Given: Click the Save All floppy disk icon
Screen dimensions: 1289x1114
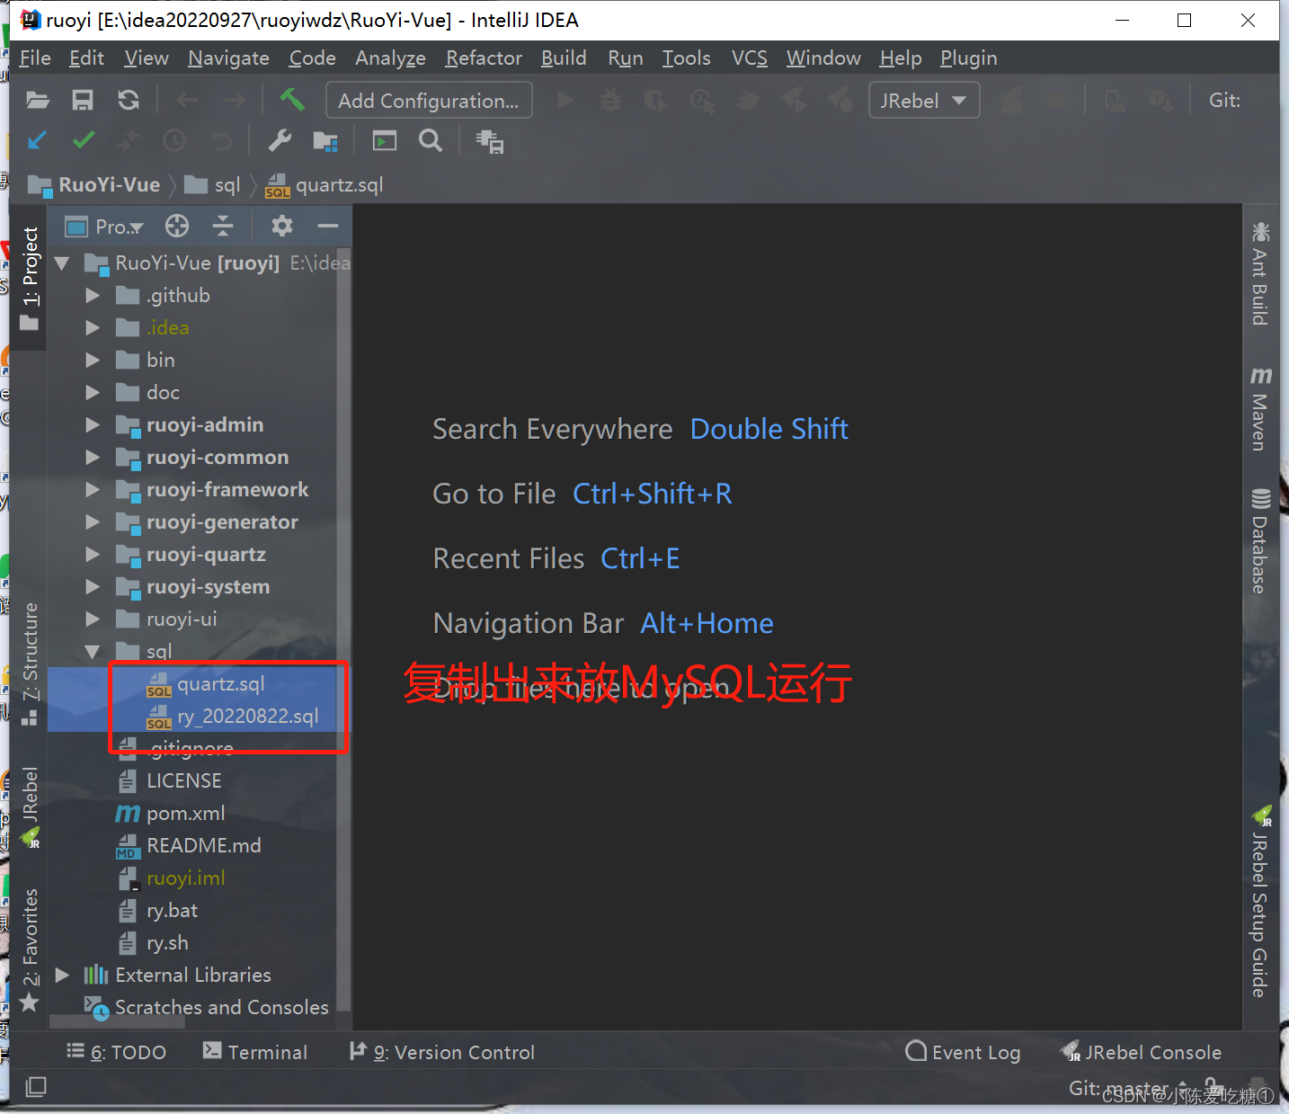Looking at the screenshot, I should [83, 100].
